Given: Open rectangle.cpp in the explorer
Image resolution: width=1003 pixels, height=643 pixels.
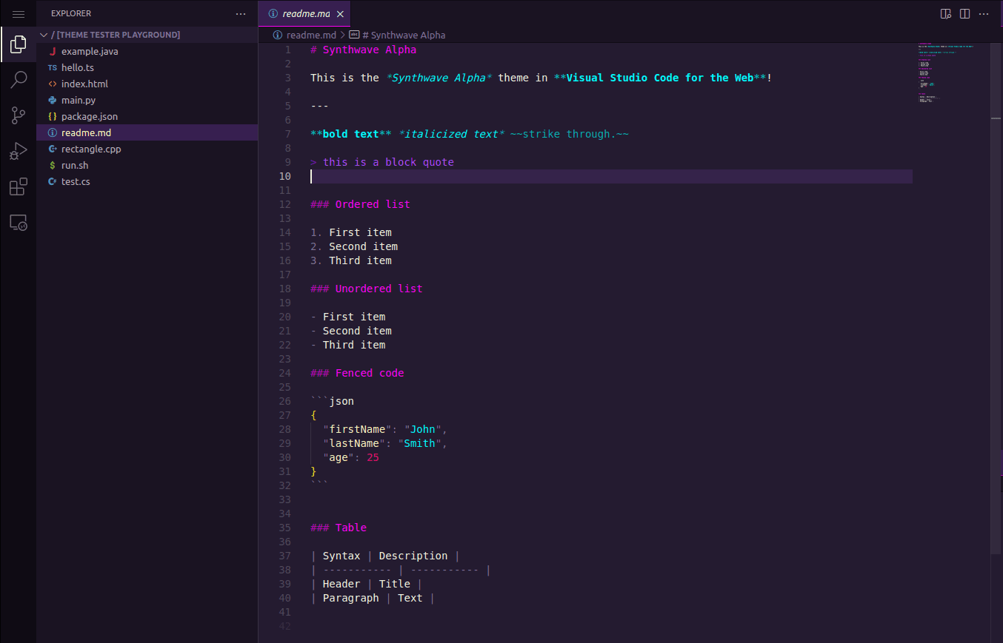Looking at the screenshot, I should point(147,149).
